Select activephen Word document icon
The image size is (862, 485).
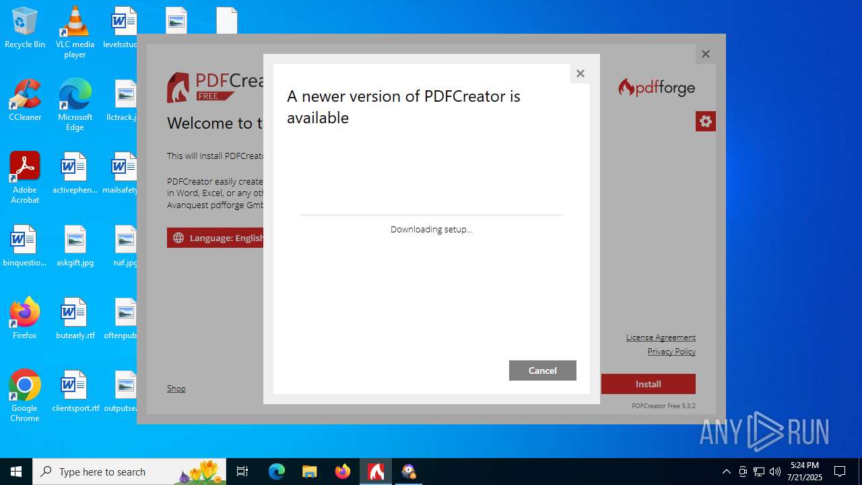tap(75, 174)
